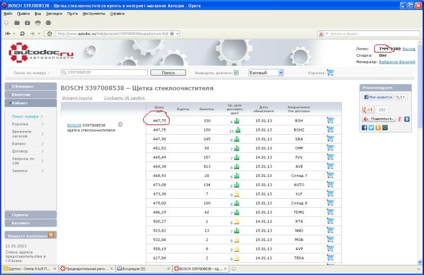The width and height of the screenshot is (424, 275).
Task: Toggle the Выводить аналоги checkbox
Action: tap(236, 73)
